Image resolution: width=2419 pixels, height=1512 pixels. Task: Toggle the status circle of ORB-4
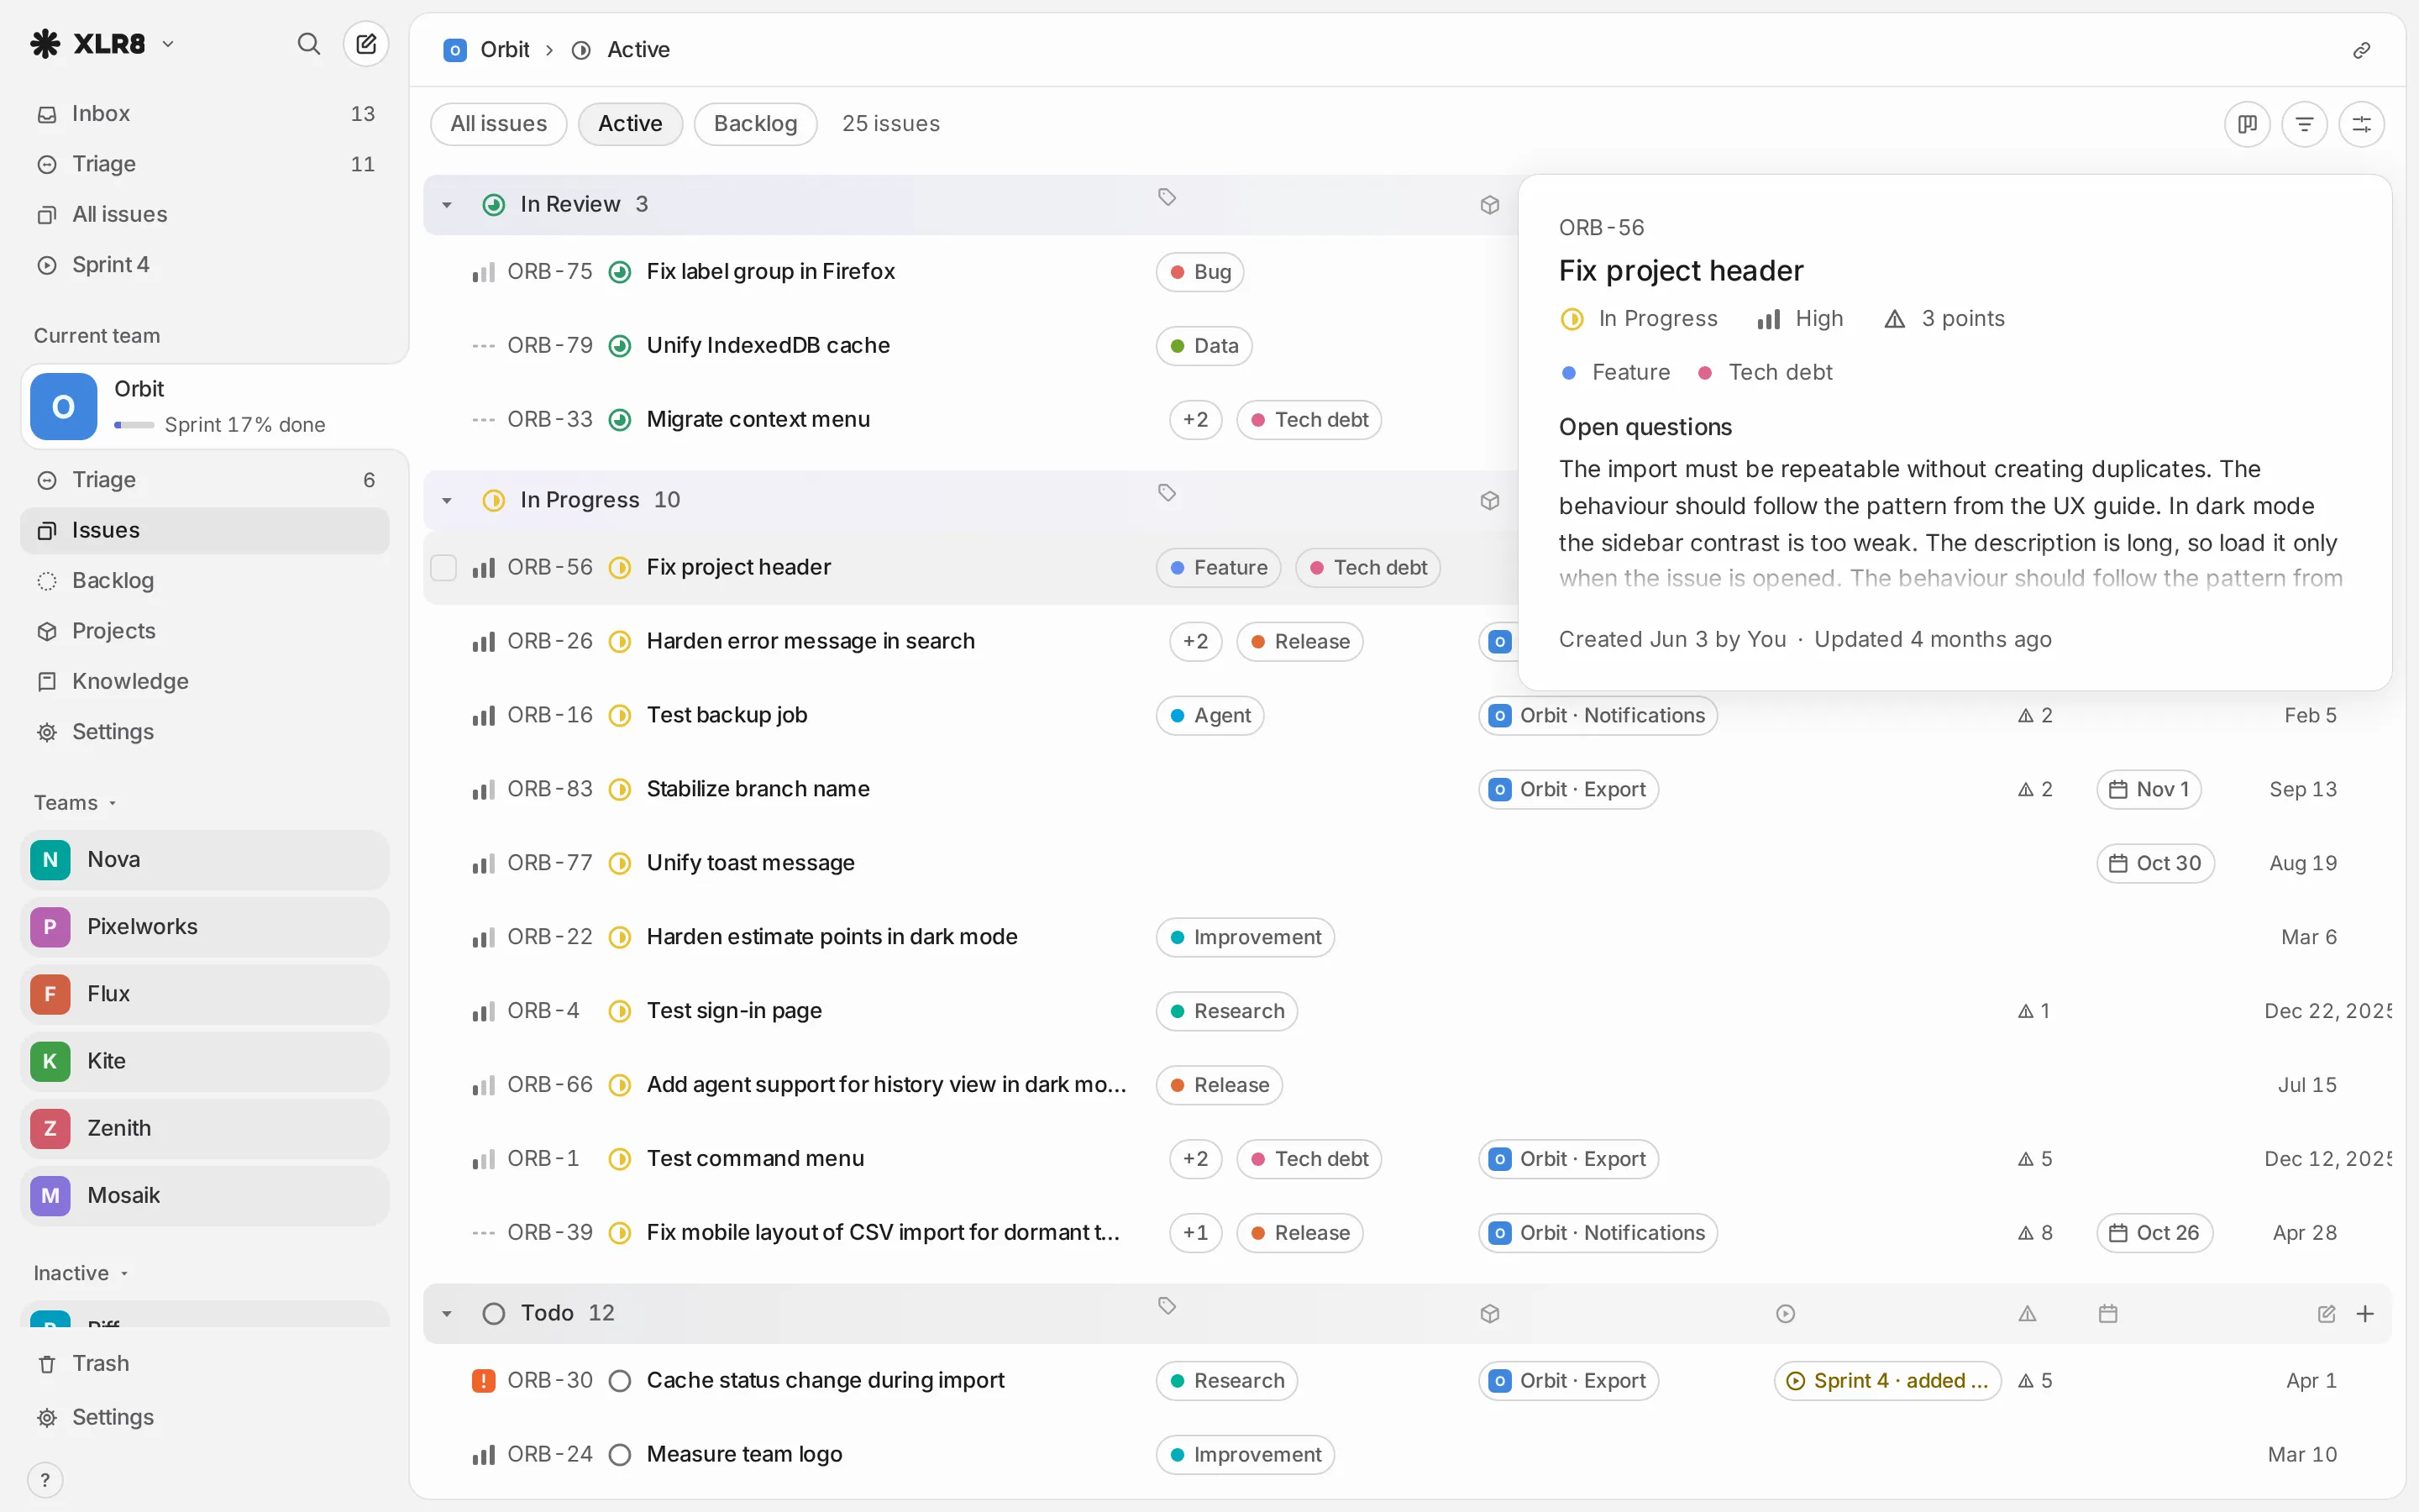click(x=620, y=1011)
